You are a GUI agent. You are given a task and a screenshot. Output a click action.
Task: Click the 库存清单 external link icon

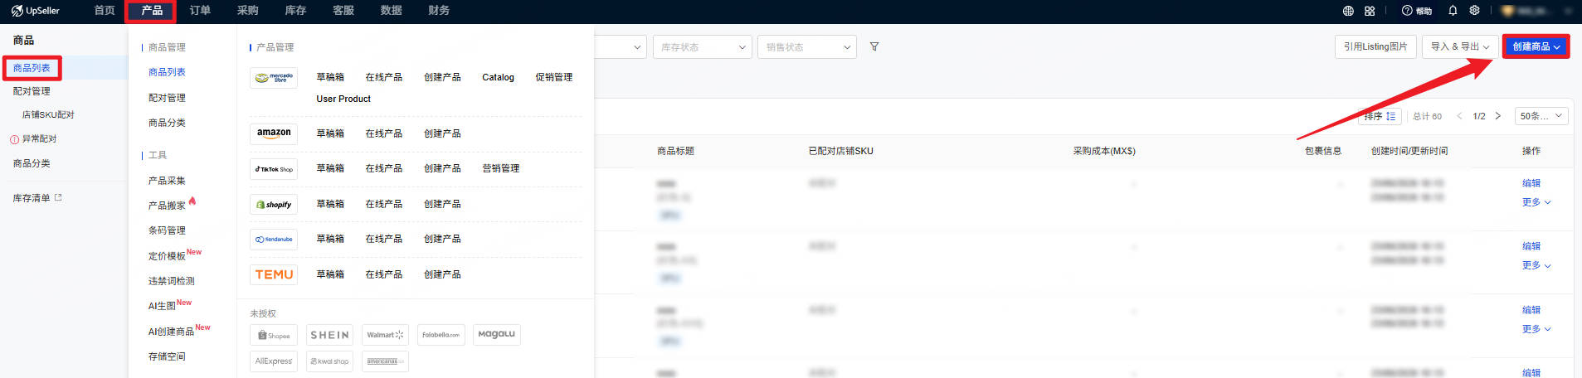click(x=58, y=197)
